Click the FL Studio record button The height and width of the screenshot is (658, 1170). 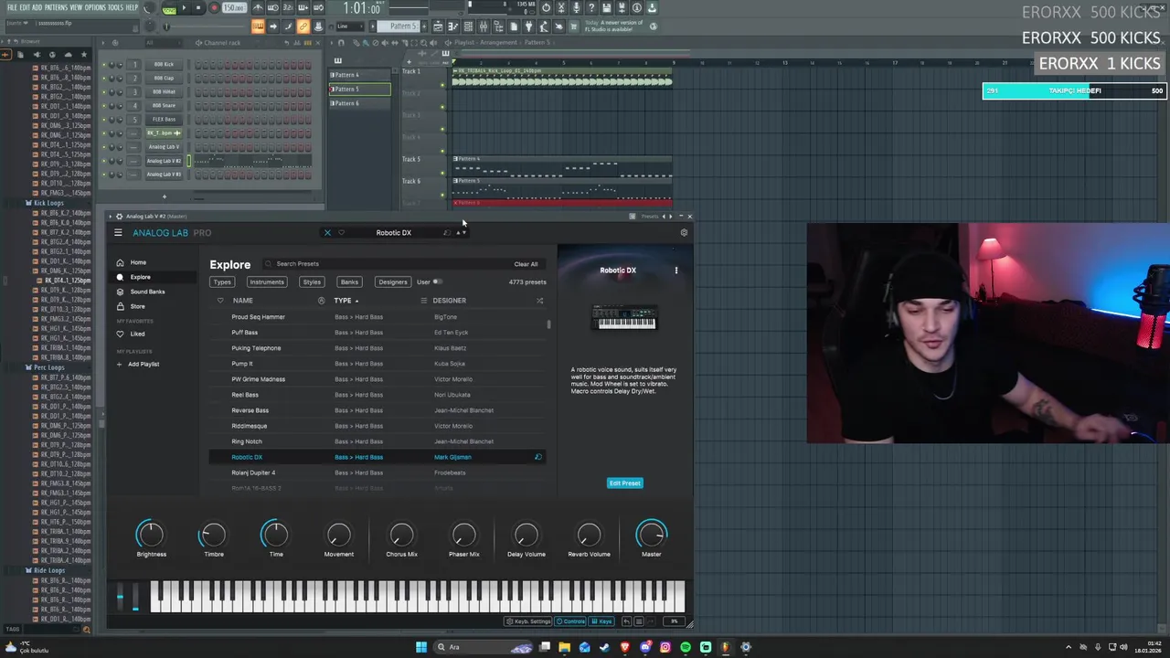coord(214,8)
